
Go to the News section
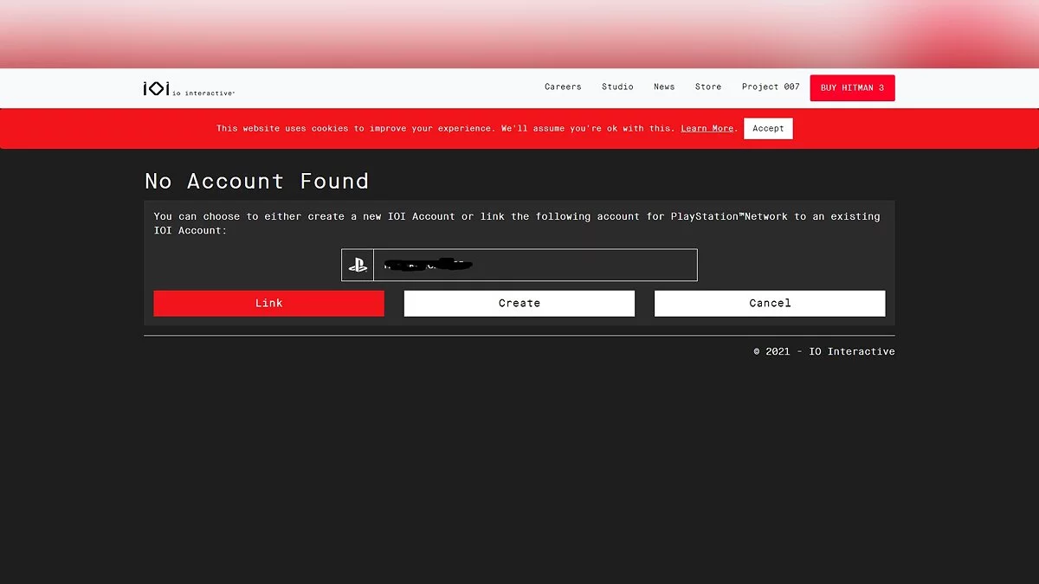point(664,87)
